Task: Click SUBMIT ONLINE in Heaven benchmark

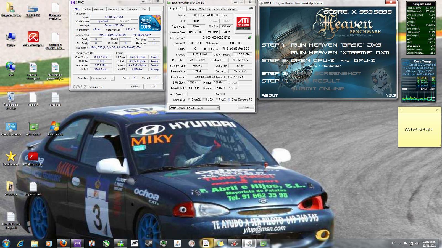Action: tap(318, 89)
